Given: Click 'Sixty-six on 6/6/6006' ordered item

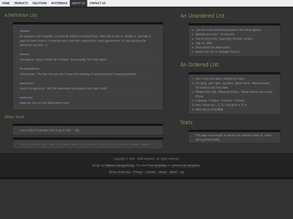Looking at the screenshot, I should click(x=209, y=109).
